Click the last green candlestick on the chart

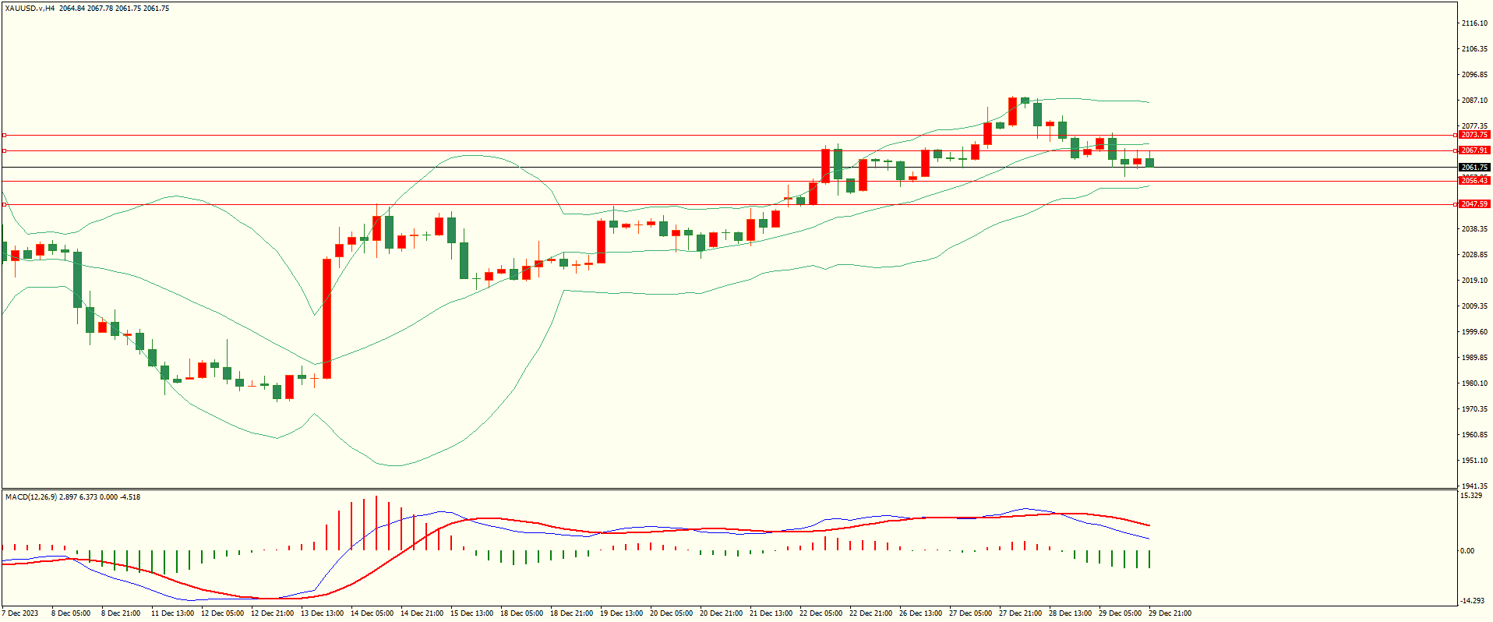(x=1149, y=162)
